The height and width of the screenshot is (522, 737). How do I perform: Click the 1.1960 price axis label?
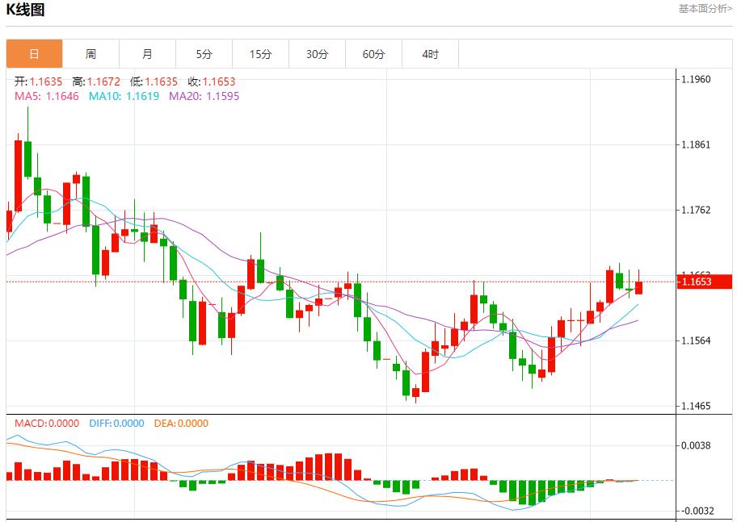tap(696, 79)
